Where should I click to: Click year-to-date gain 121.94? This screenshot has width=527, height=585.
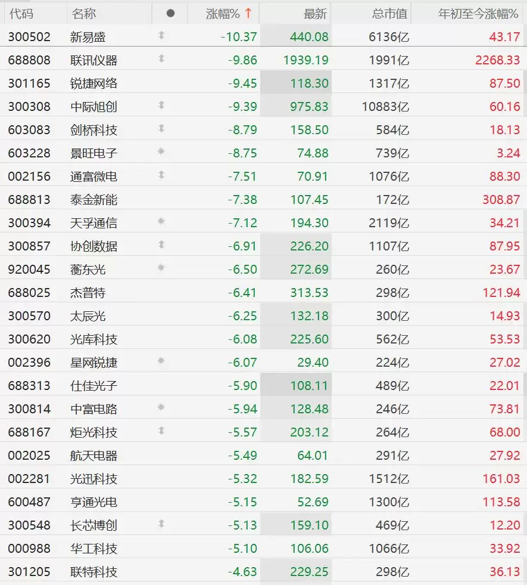click(x=501, y=292)
